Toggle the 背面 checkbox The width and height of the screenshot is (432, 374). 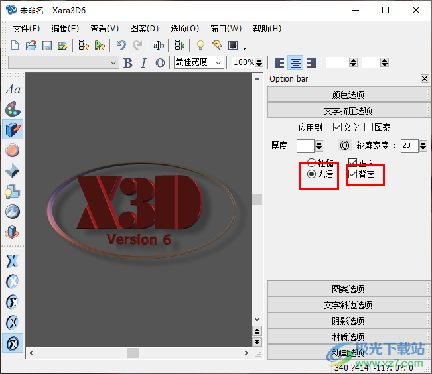coord(352,174)
